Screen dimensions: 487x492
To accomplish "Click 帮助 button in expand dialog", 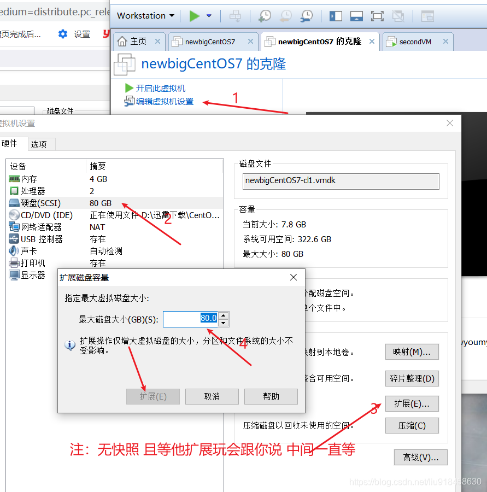I will (271, 397).
